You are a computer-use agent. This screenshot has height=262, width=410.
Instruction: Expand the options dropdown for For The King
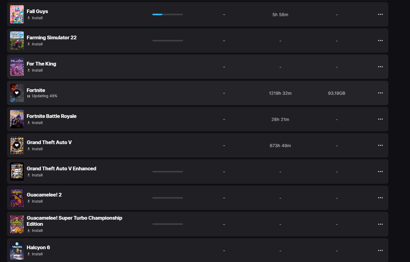click(380, 67)
